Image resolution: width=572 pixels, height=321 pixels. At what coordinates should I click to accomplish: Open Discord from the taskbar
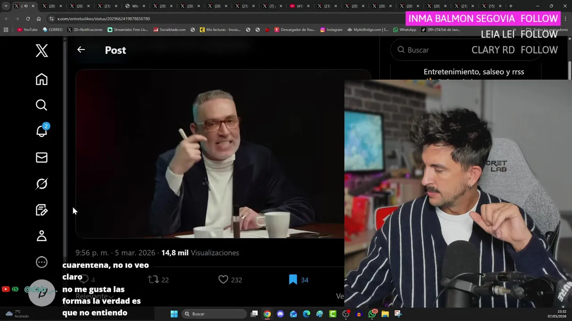click(280, 314)
